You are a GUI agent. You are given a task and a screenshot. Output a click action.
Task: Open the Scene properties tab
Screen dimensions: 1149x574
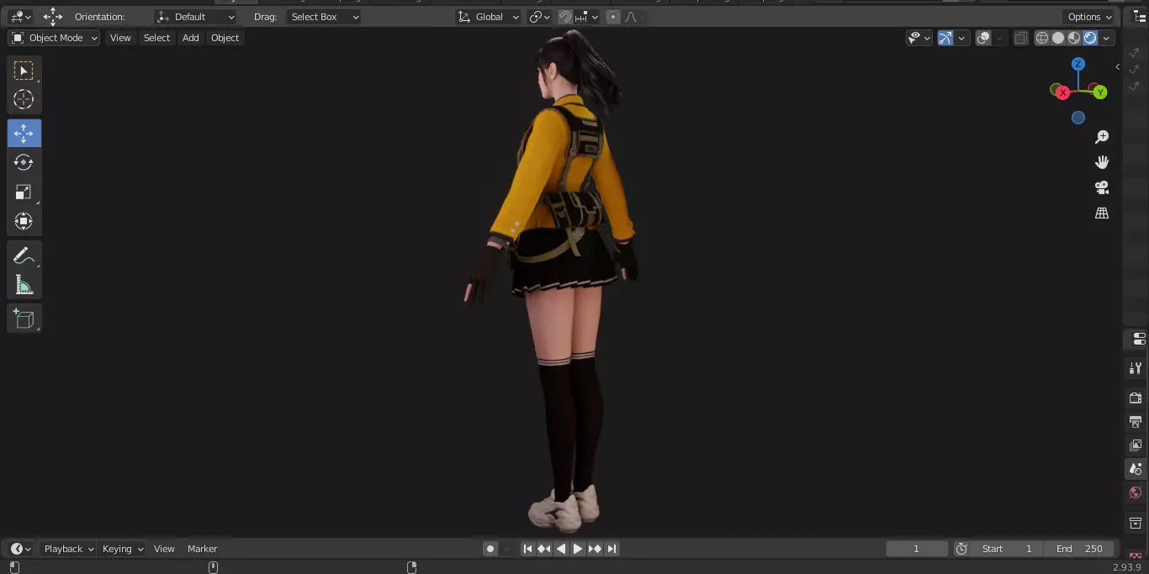click(1136, 469)
